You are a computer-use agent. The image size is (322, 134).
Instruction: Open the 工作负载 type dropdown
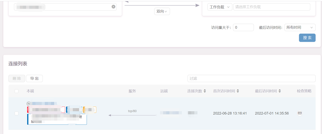coord(220,7)
